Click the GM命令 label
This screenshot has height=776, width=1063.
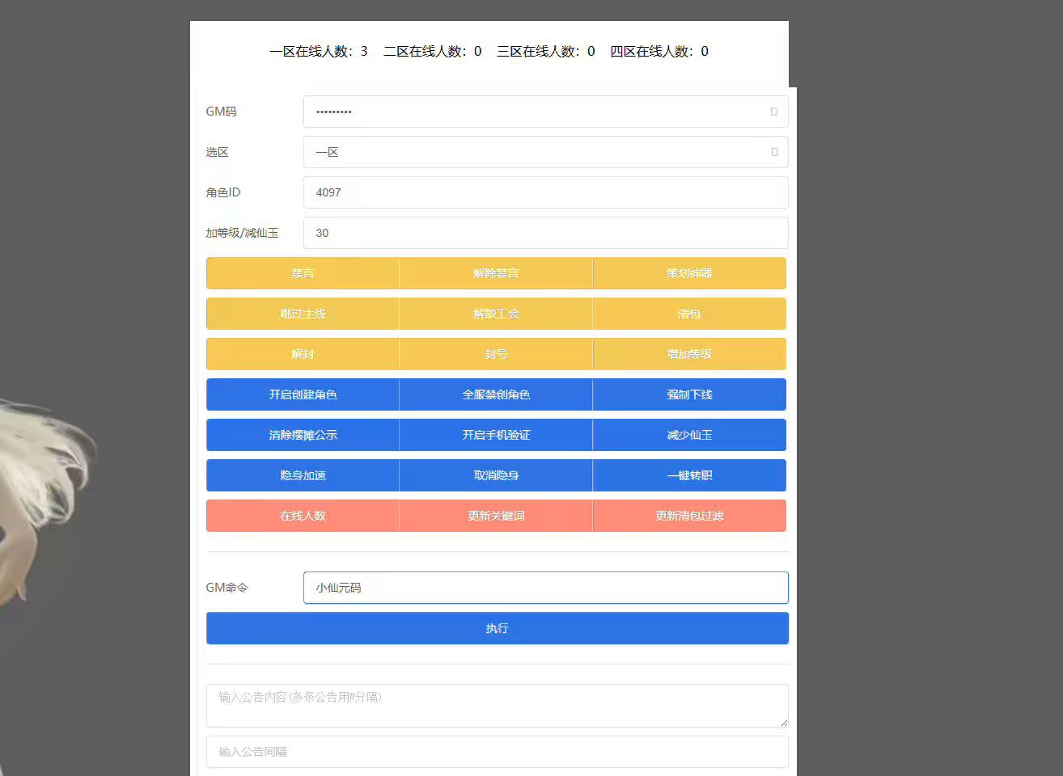(x=227, y=588)
